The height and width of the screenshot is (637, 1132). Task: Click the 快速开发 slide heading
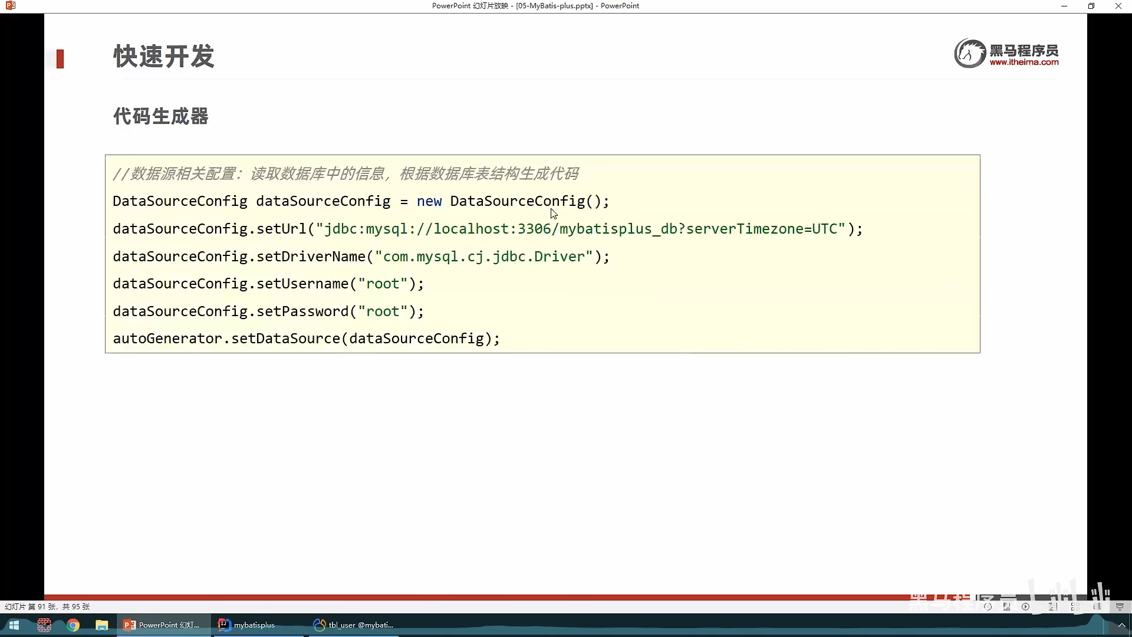pos(164,57)
